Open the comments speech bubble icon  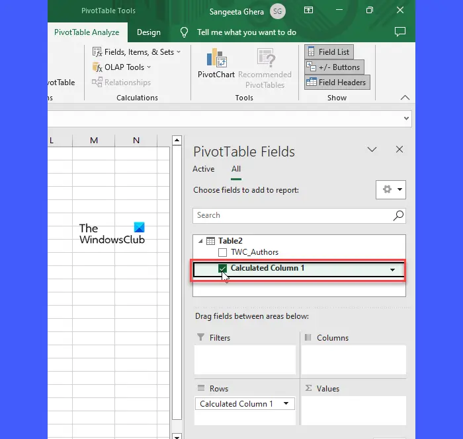pyautogui.click(x=400, y=32)
